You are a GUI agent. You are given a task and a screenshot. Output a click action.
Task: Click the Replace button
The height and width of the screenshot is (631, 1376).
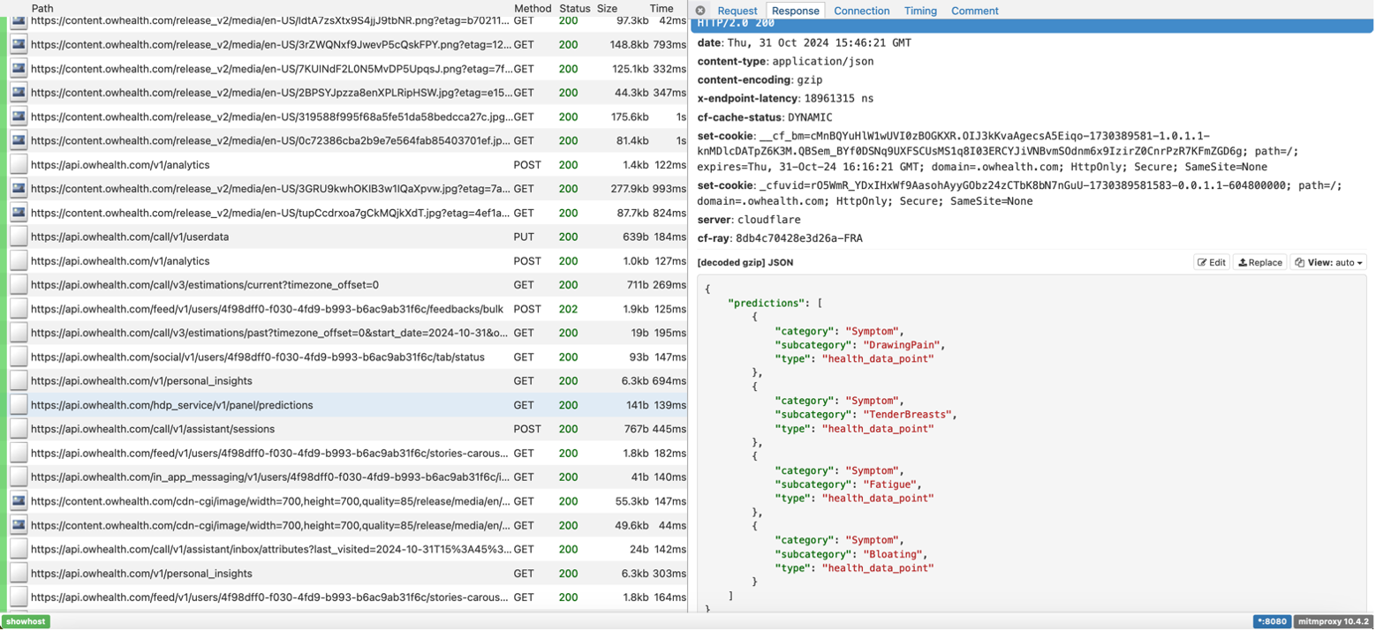[x=1259, y=262]
